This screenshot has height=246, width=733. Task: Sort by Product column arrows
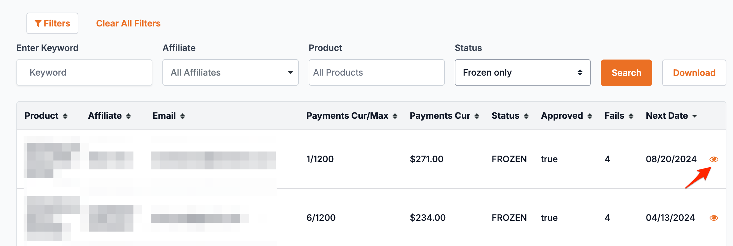65,116
